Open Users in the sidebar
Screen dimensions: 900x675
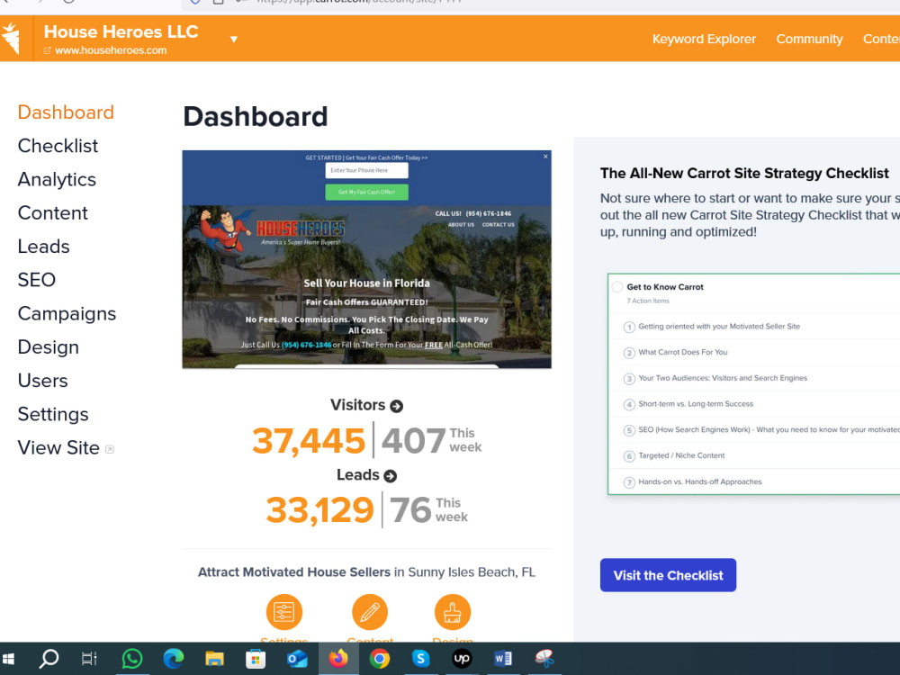[43, 381]
